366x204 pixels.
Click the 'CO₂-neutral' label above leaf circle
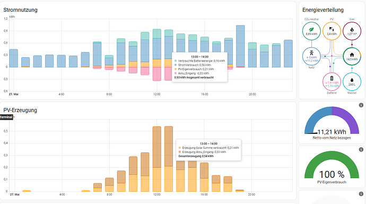click(x=311, y=19)
